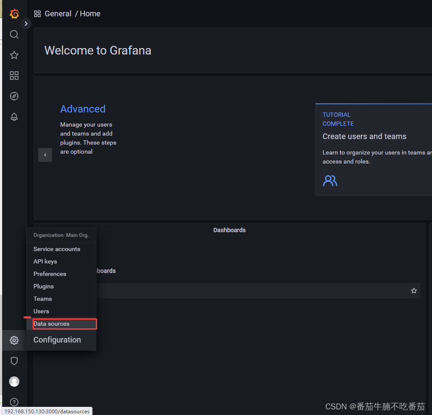432x415 pixels.
Task: Star the listed dashboard row
Action: tap(414, 291)
